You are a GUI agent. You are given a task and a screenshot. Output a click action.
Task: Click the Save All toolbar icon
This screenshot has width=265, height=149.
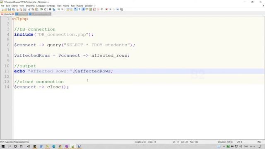point(13,9)
